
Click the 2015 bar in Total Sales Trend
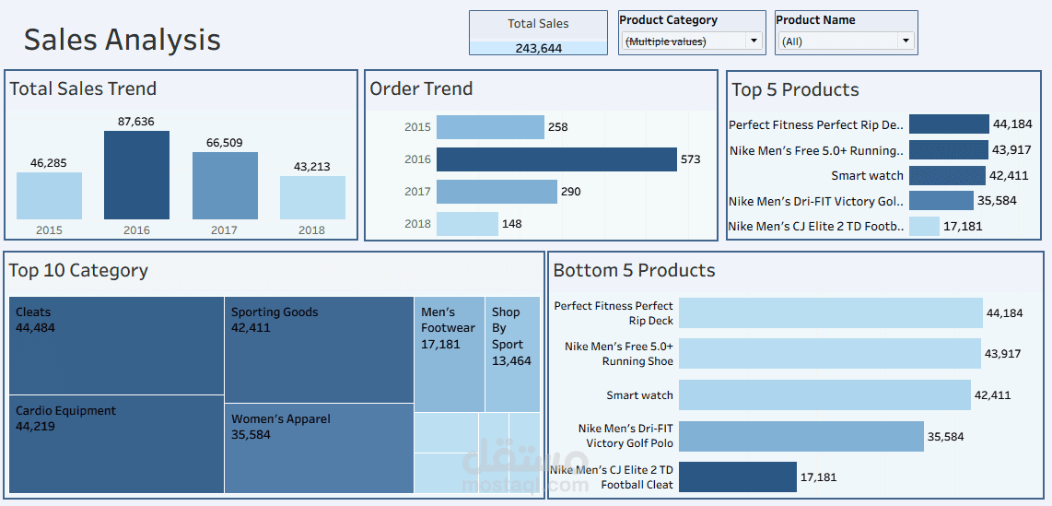49,195
